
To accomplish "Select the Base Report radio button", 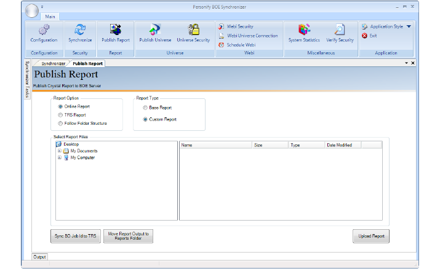I will click(145, 108).
